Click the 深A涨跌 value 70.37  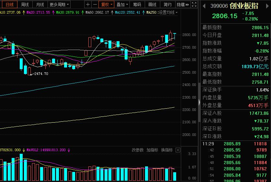pos(261,121)
